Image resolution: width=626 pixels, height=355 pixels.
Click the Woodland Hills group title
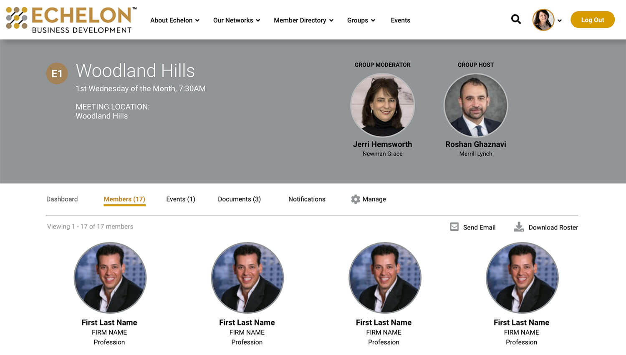pyautogui.click(x=135, y=70)
